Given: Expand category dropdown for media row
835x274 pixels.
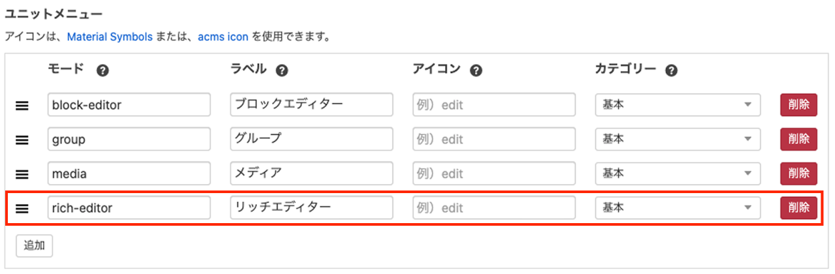Looking at the screenshot, I should pyautogui.click(x=678, y=174).
